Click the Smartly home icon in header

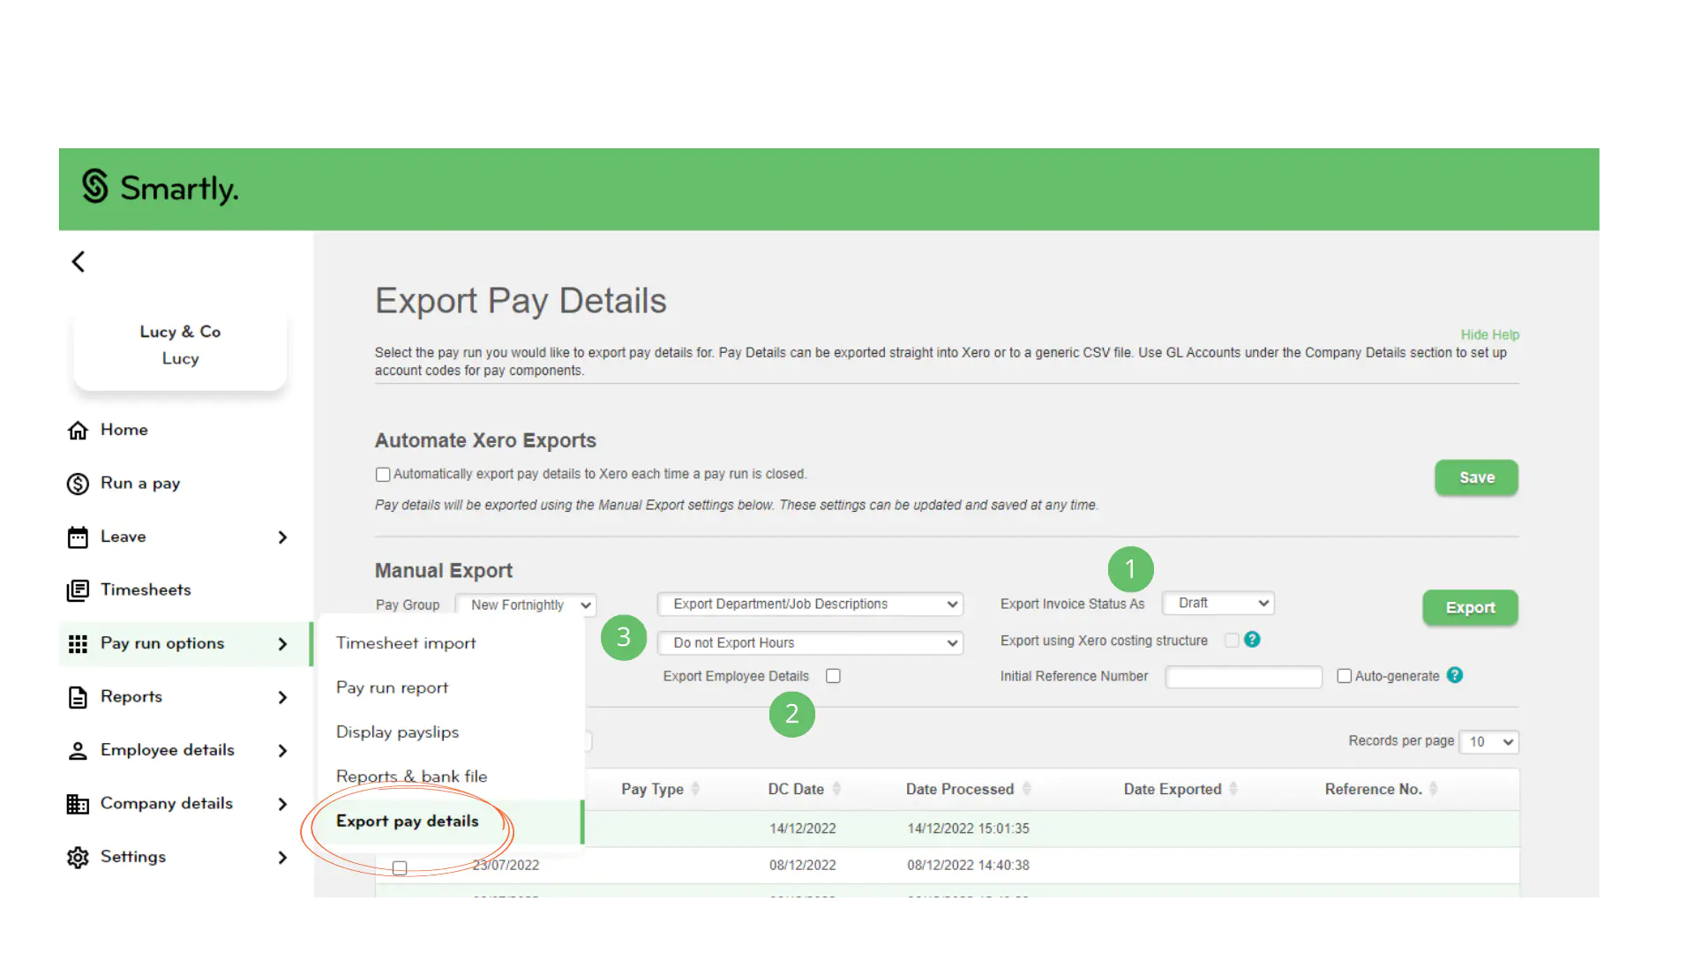(95, 187)
